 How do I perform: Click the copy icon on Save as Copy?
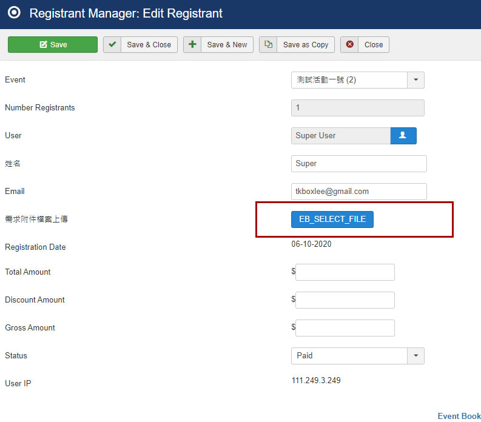[x=268, y=45]
